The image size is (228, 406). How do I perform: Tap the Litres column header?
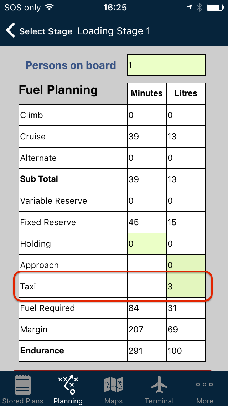click(186, 94)
